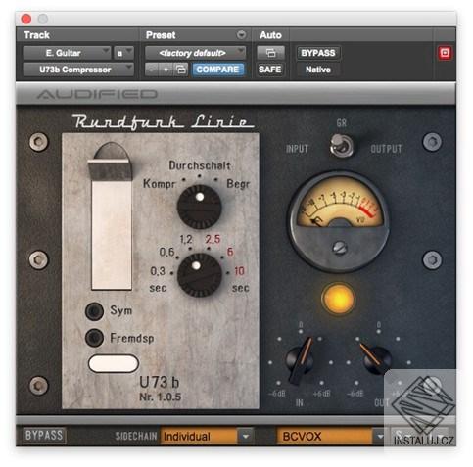Click the Kompr/Begr mode rotary knob
Viewport: 473px width, 467px height.
pos(199,207)
